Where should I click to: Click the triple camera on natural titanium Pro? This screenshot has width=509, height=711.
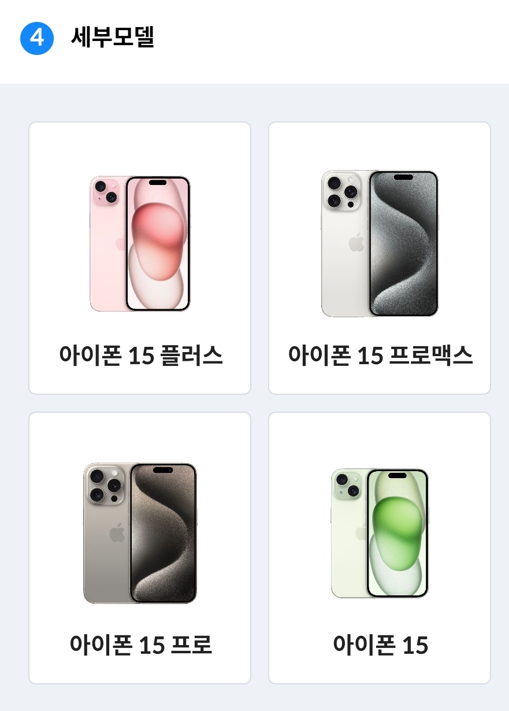coord(105,484)
